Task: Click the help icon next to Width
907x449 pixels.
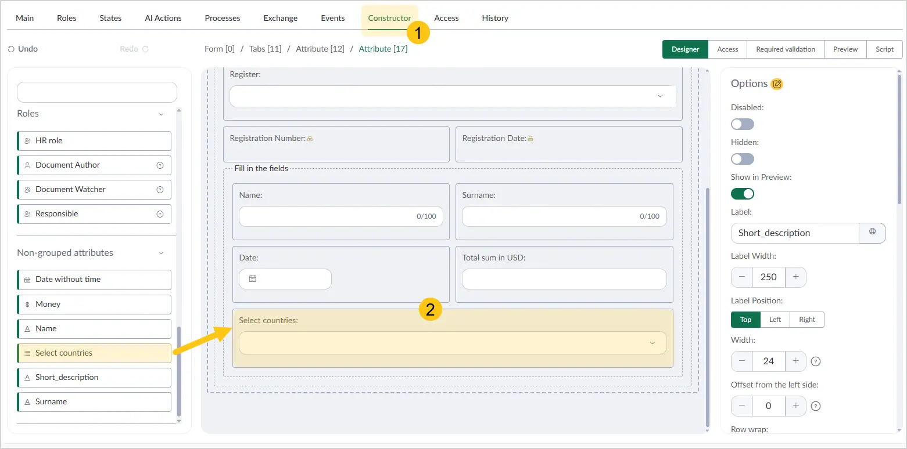Action: (816, 361)
